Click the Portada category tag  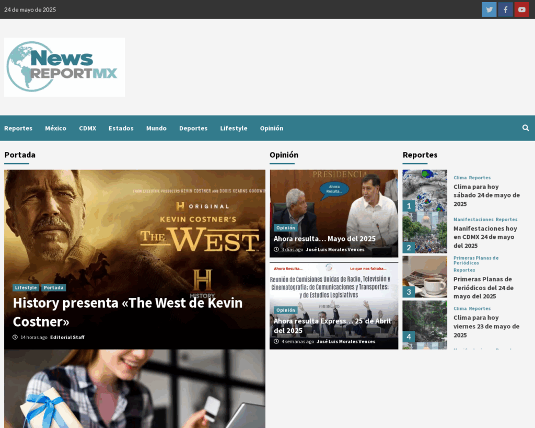coord(53,287)
